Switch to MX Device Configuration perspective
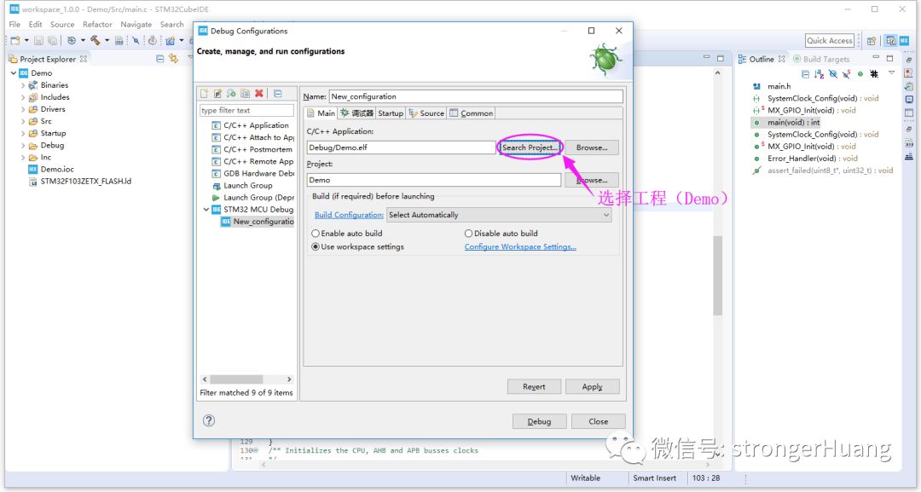This screenshot has height=492, width=921. (x=904, y=41)
